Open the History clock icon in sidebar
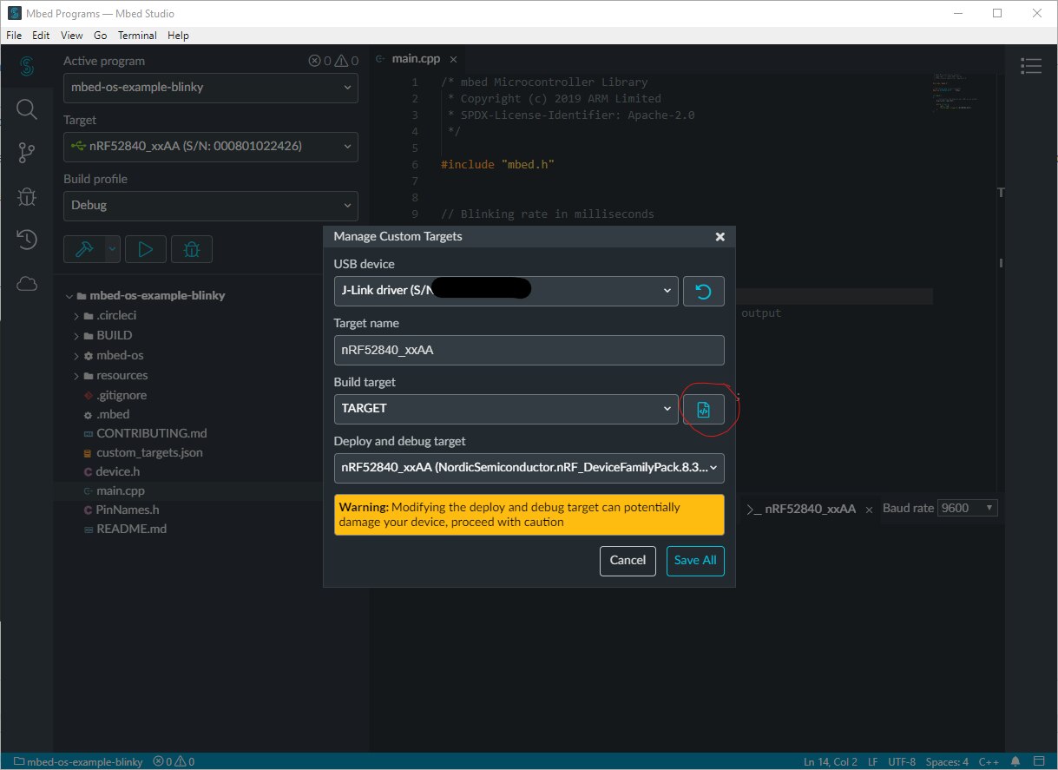 [x=26, y=240]
